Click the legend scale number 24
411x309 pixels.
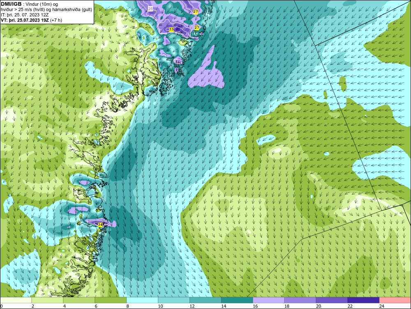[x=382, y=306]
